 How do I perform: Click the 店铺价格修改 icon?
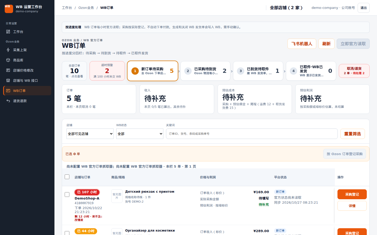[8, 70]
